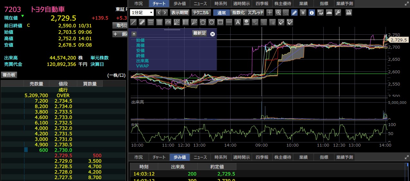This screenshot has height=181, width=410.
Task: Click the 2,734.5 ask price row
Action: point(63,101)
